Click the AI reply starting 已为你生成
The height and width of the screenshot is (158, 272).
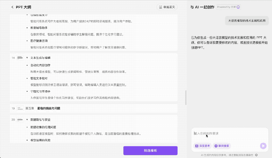pyautogui.click(x=229, y=42)
